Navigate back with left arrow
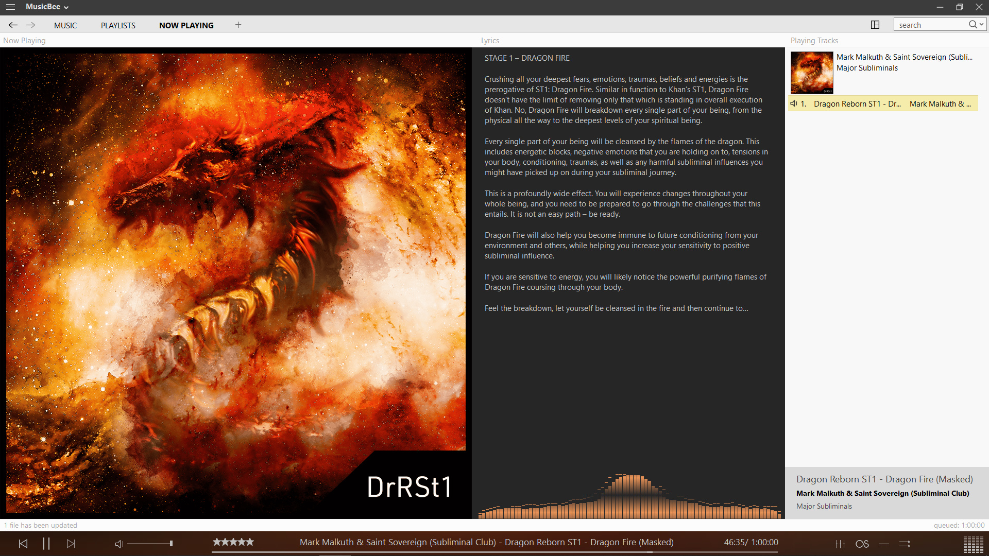This screenshot has width=989, height=556. coord(13,25)
